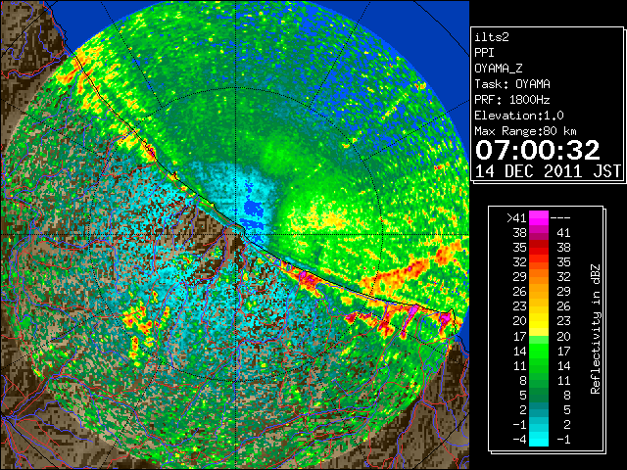
Task: Click the ">41" legend value
Action: (516, 217)
